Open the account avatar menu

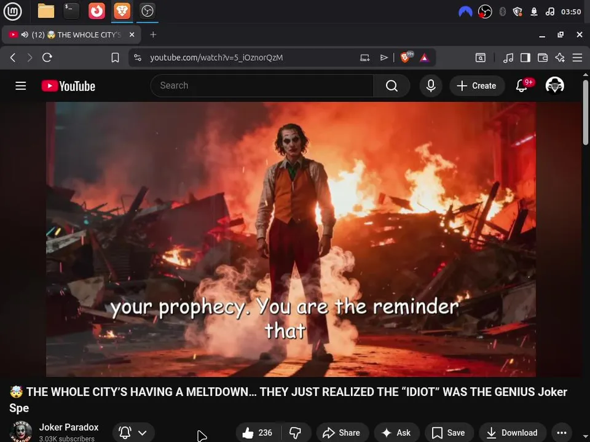554,86
